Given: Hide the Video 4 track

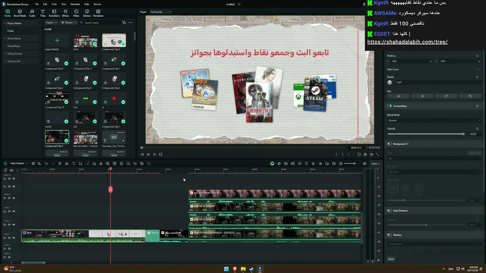Looking at the screenshot, I should [x=14, y=198].
